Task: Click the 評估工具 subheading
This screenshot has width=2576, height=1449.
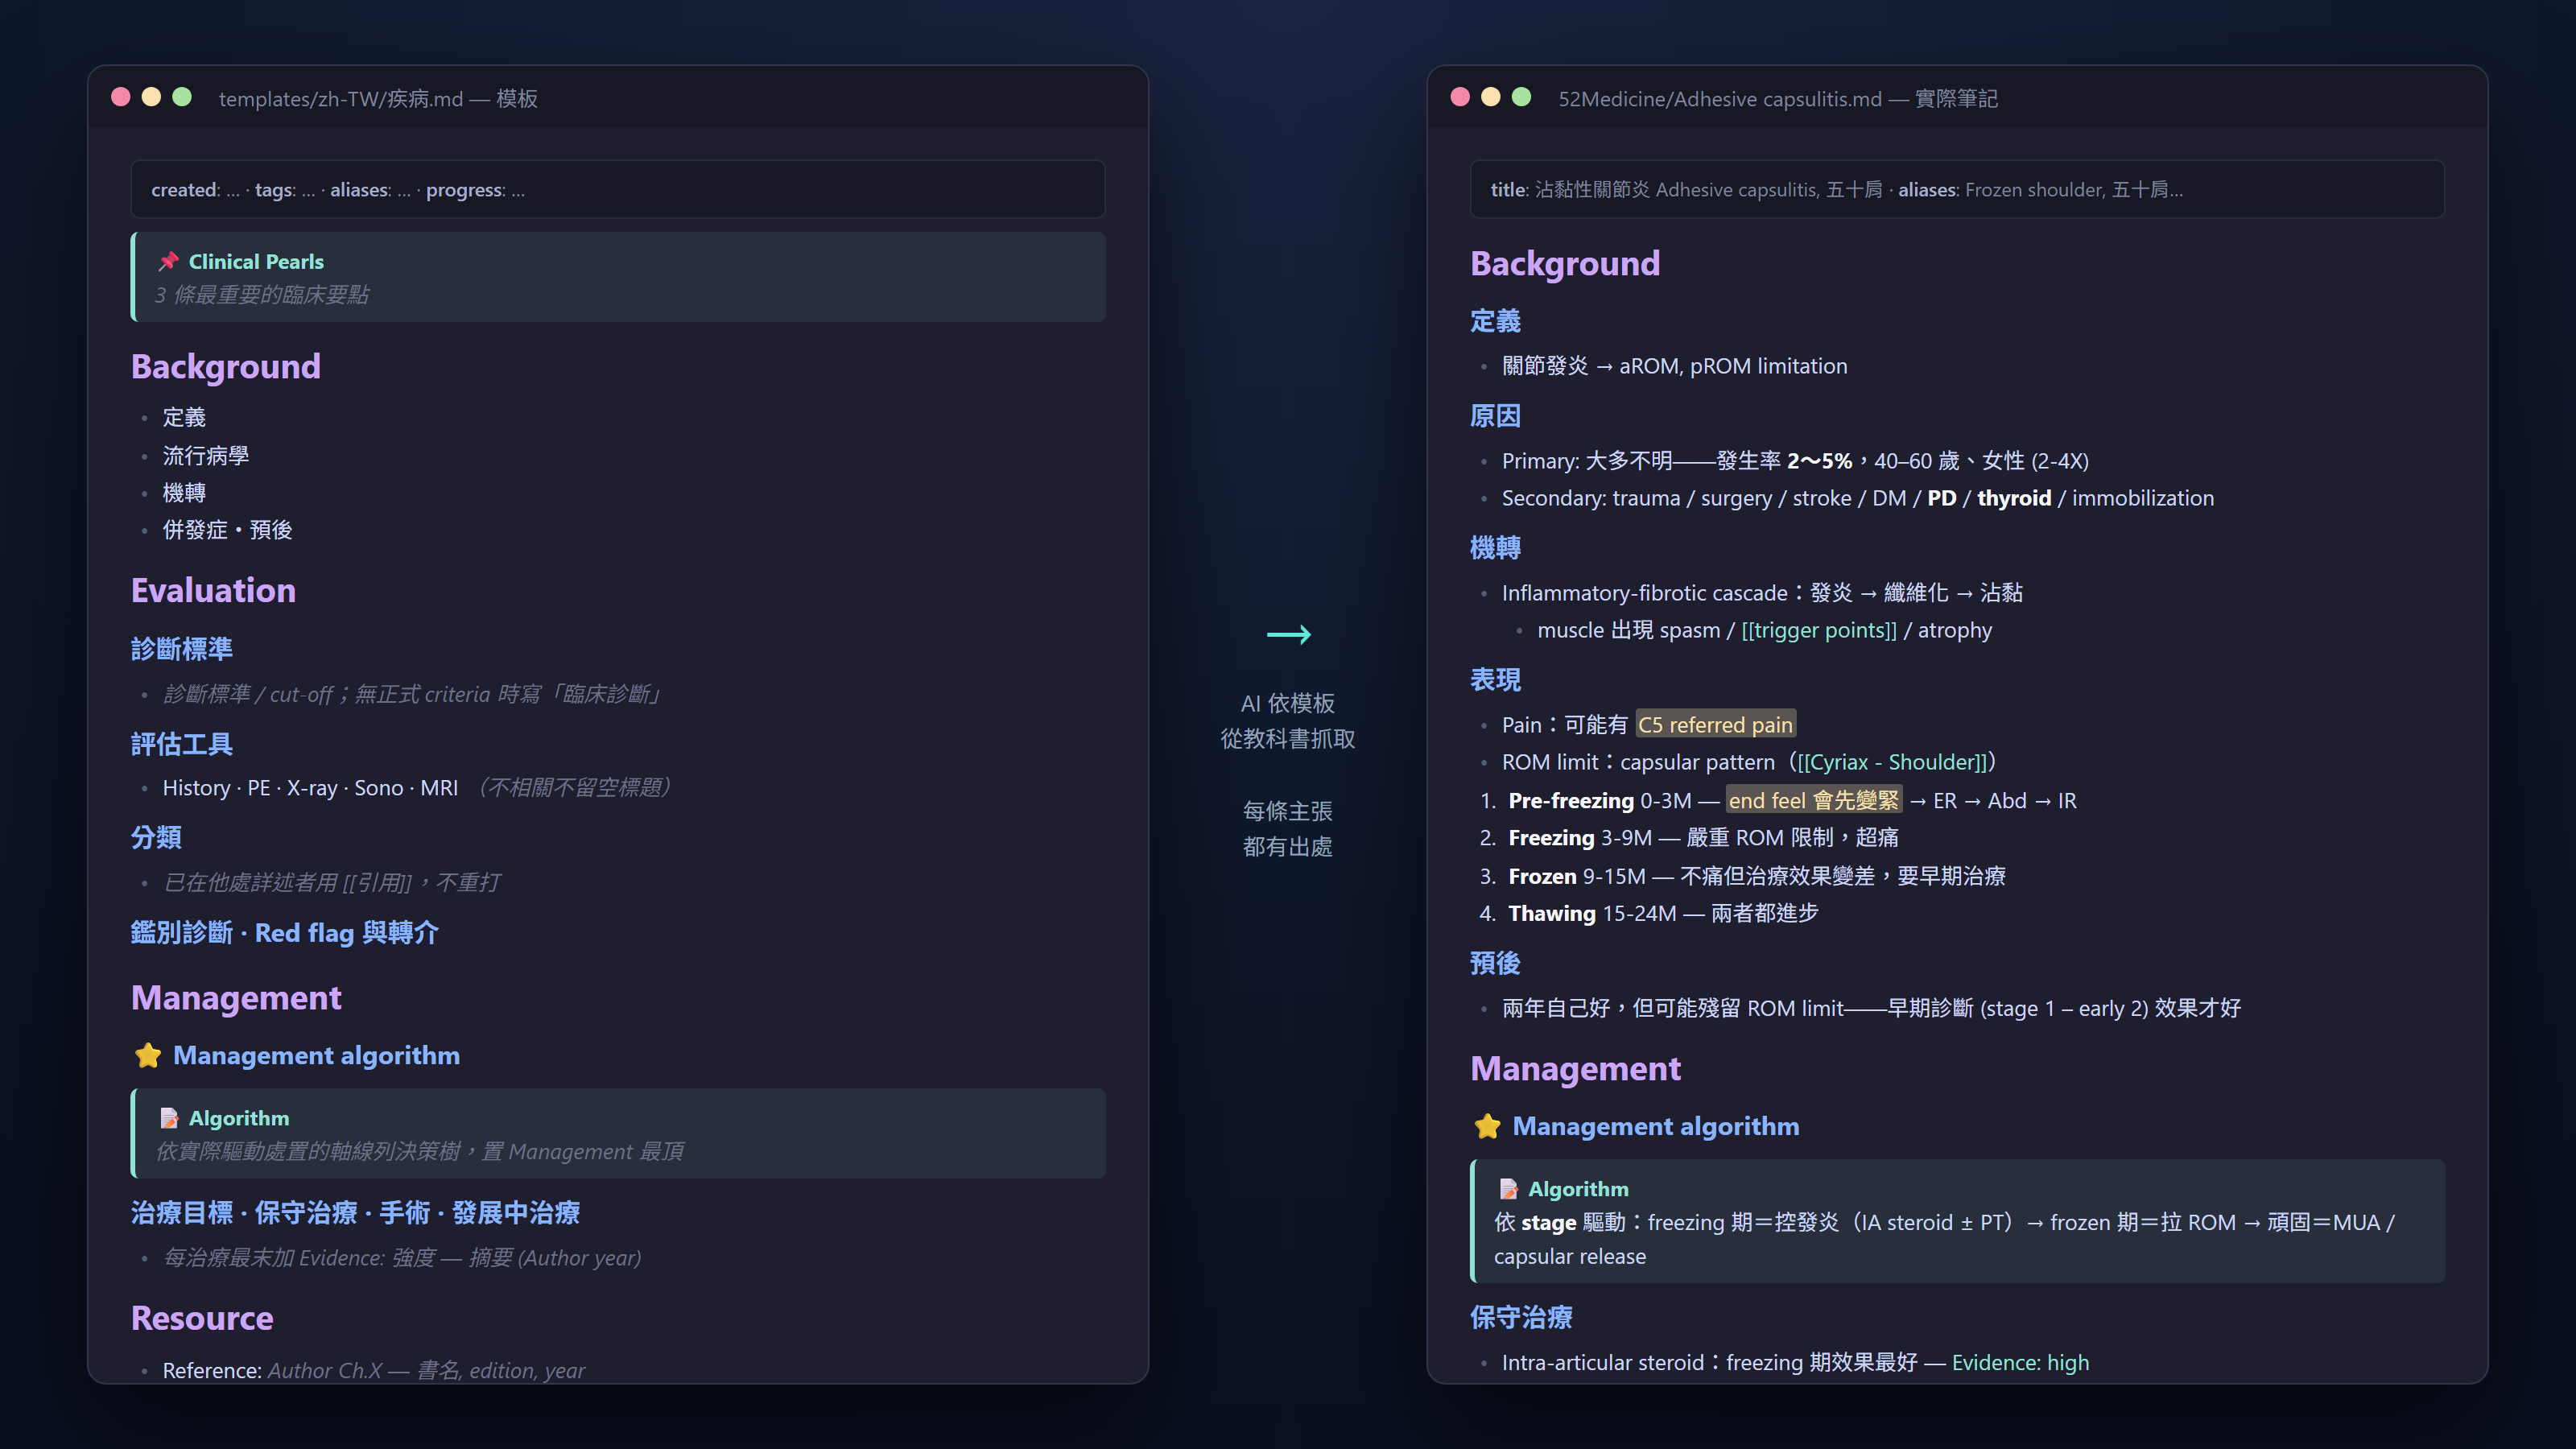Action: pos(181,743)
